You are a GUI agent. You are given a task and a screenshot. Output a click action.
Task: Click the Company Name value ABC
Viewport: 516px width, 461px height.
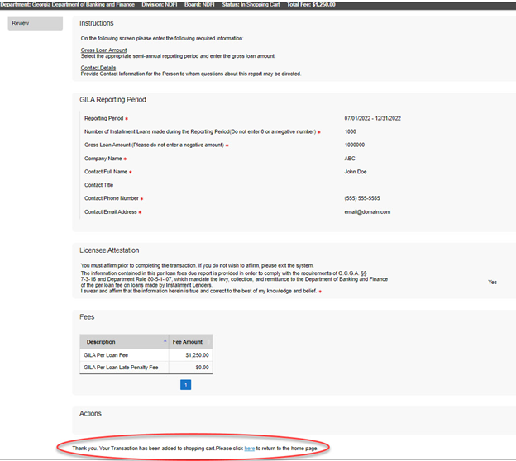[x=350, y=158]
